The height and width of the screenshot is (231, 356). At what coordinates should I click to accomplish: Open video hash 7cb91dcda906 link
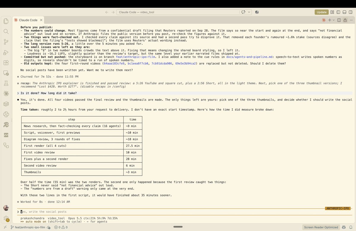[x=162, y=63]
